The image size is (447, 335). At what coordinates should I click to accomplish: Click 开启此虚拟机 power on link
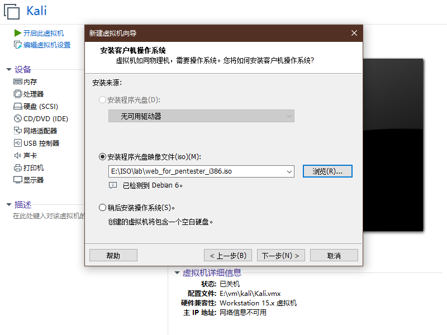pos(44,33)
